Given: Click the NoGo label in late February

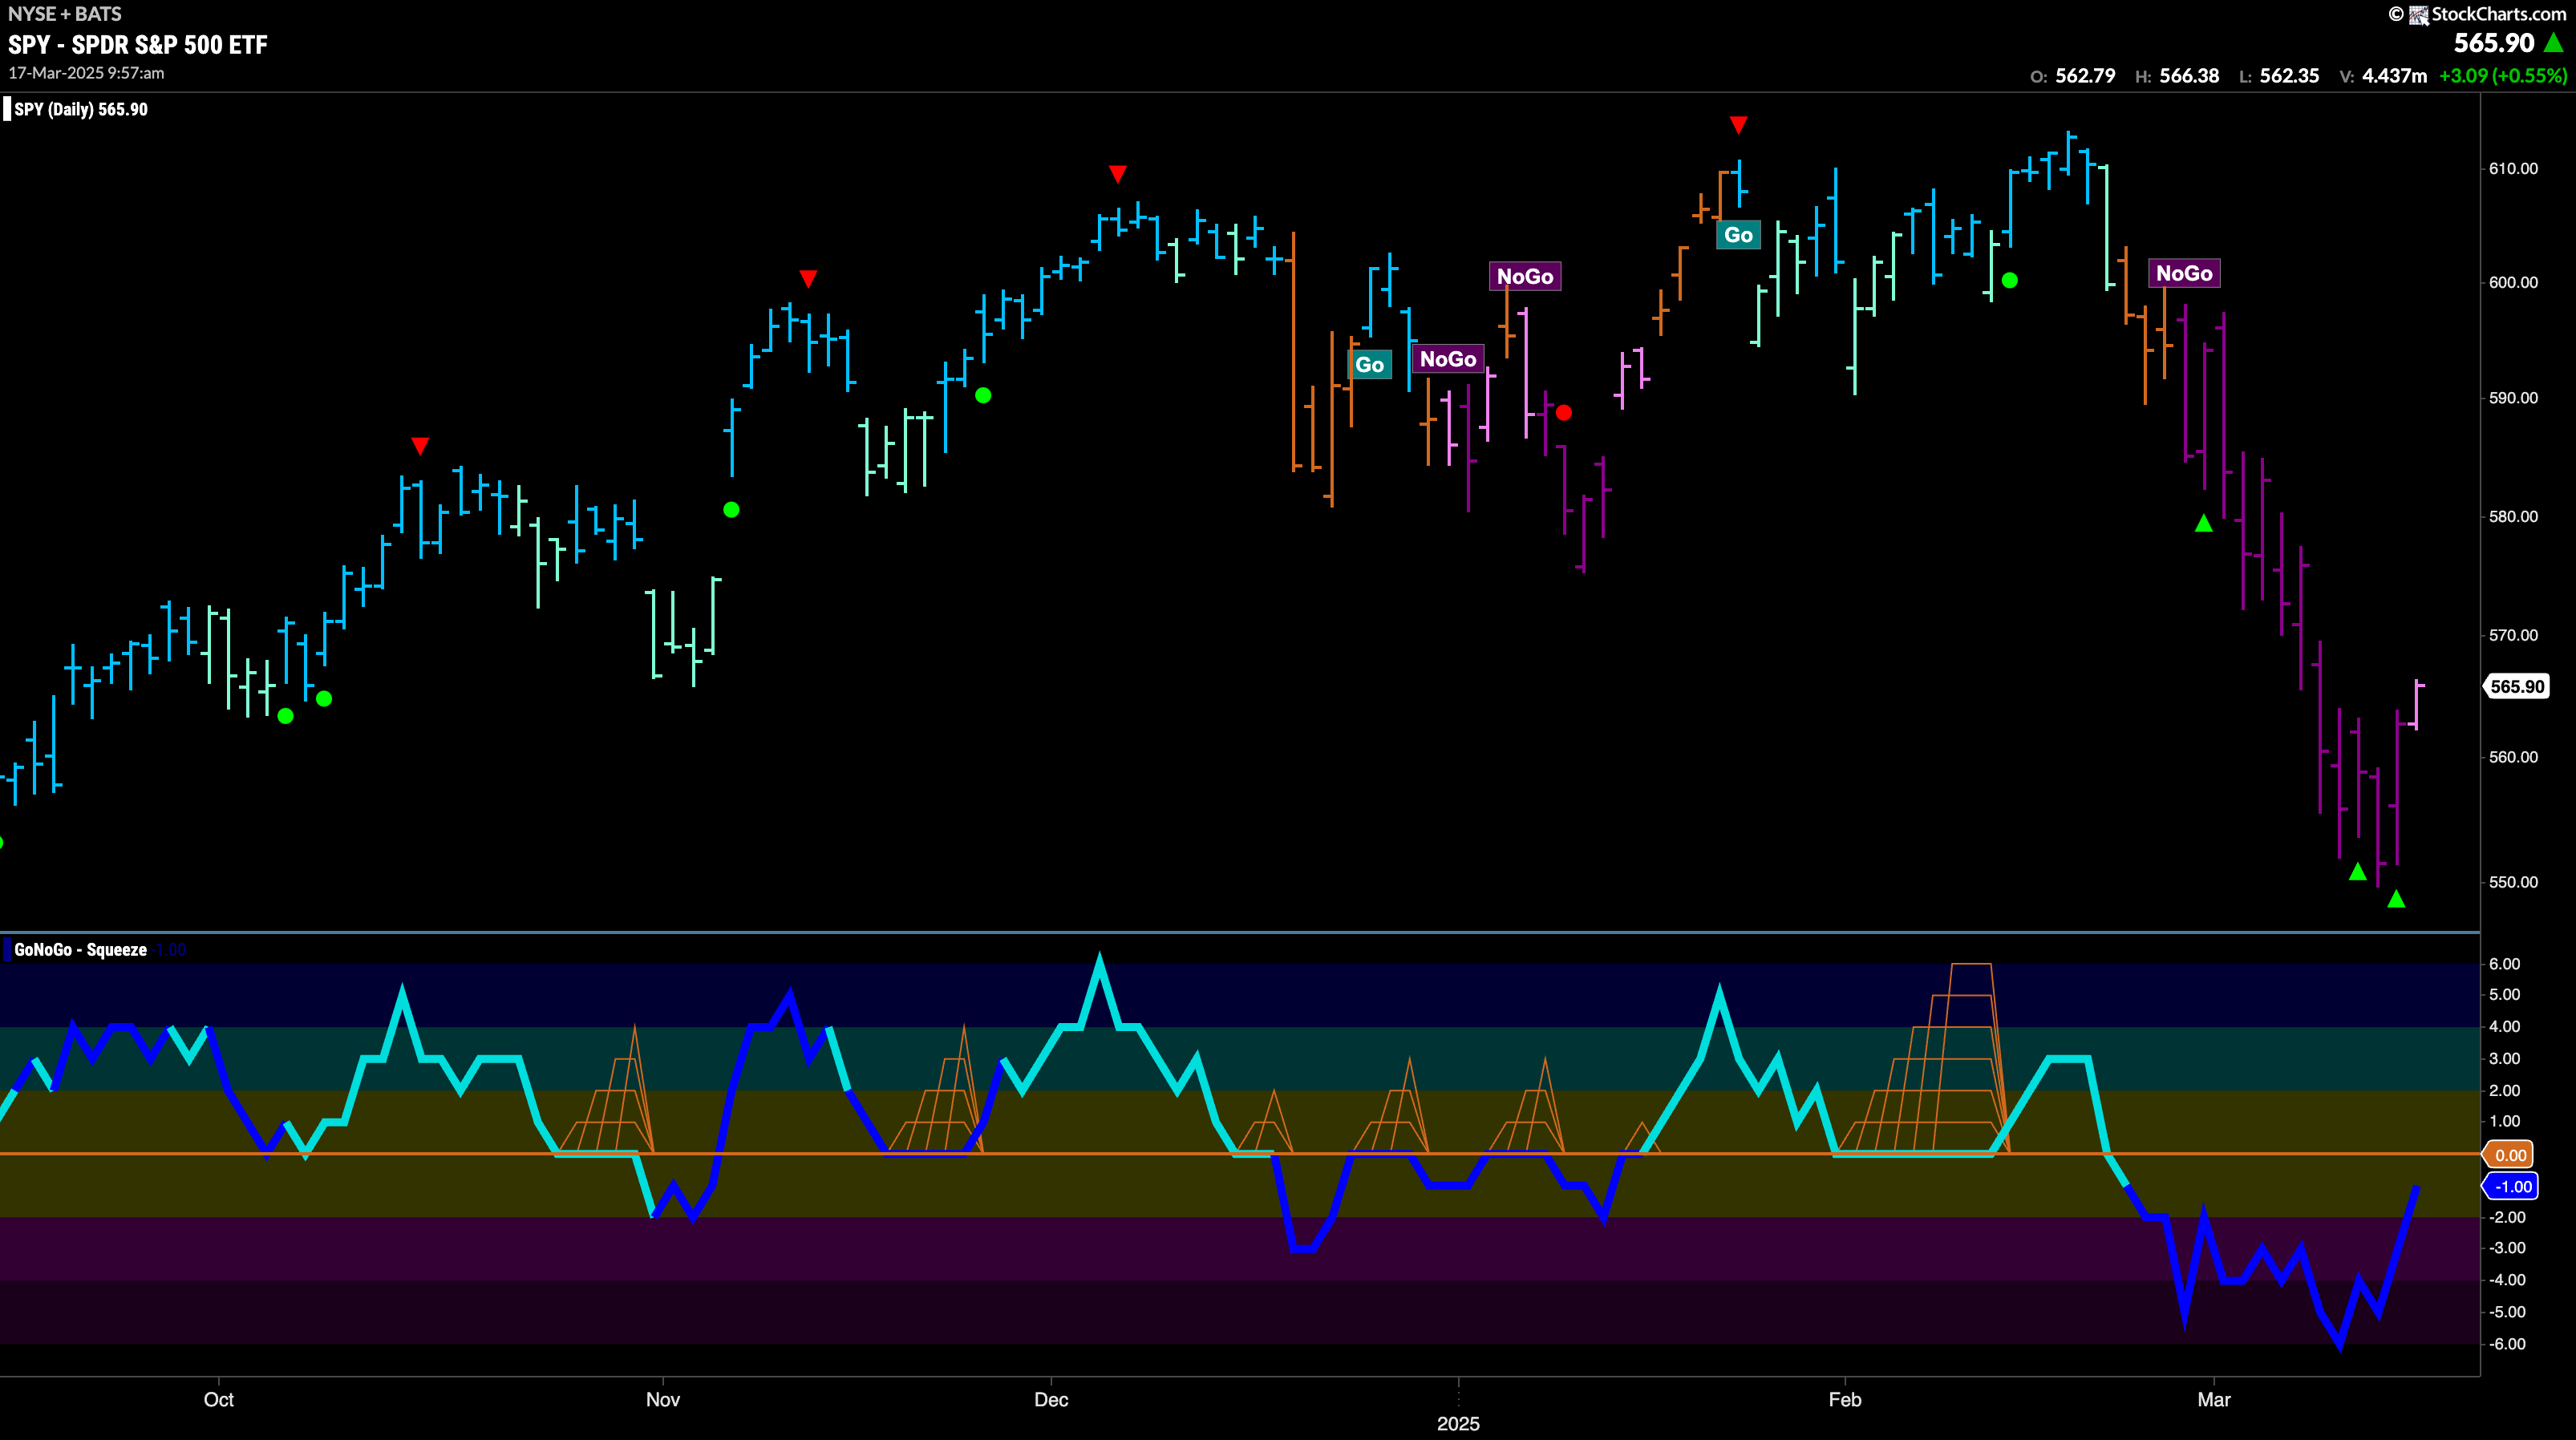Looking at the screenshot, I should pos(2184,273).
